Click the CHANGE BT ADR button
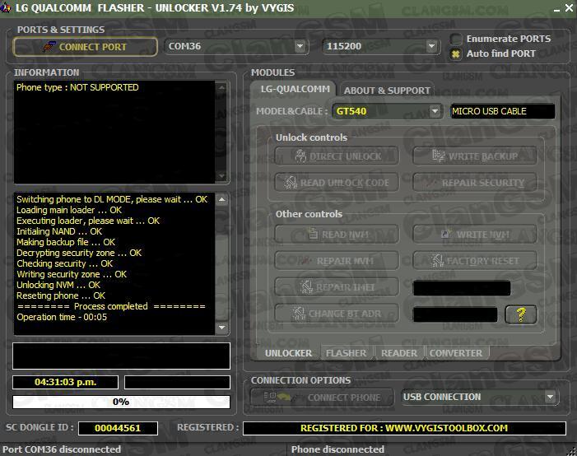Viewport: 577px width, 456px height. point(337,314)
